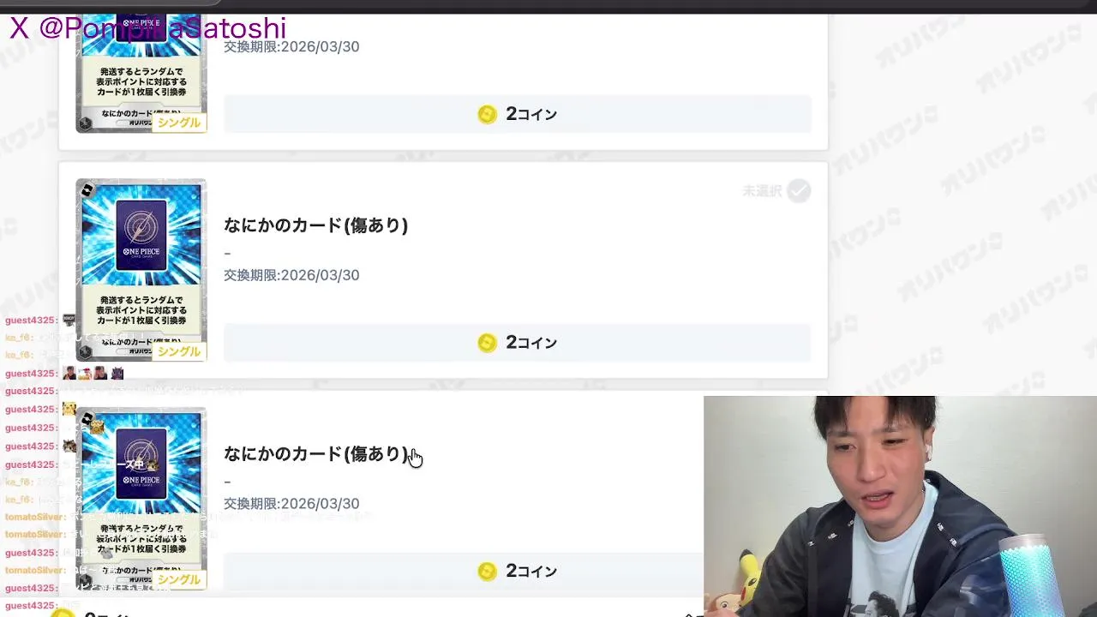Click the grey hexagon icon on the top card thumbnail
This screenshot has width=1097, height=617.
click(85, 123)
